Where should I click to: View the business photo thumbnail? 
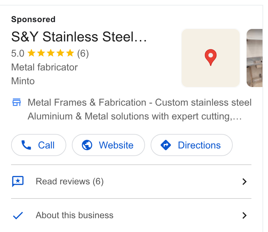[255, 58]
